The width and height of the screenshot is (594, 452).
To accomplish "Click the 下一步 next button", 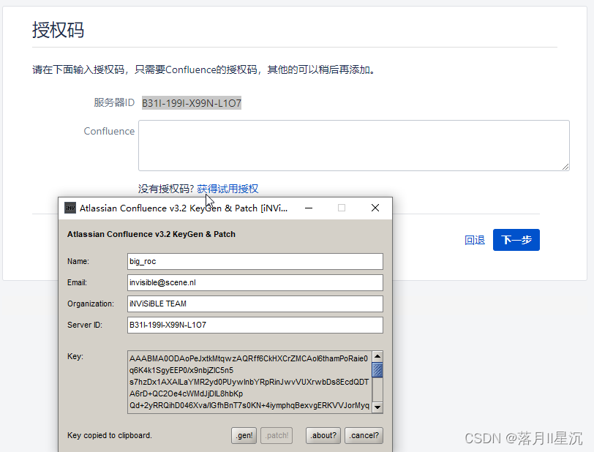I will [x=516, y=240].
